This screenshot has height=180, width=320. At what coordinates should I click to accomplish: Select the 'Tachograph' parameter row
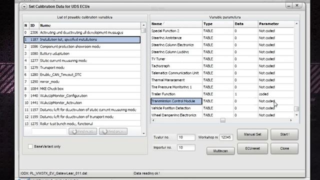[x=222, y=66]
